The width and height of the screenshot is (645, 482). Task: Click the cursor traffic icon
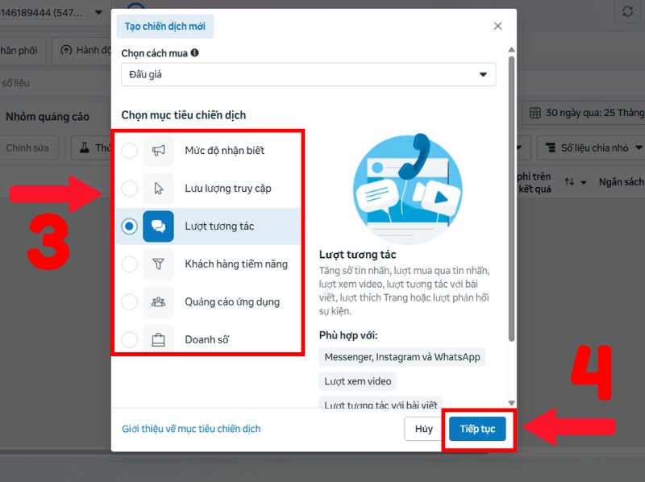158,189
